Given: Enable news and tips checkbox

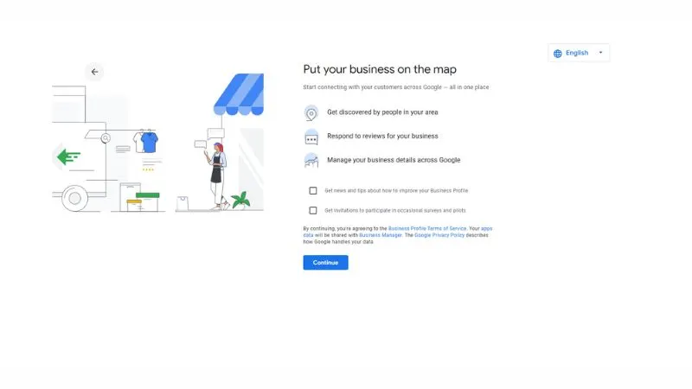Looking at the screenshot, I should tap(313, 190).
